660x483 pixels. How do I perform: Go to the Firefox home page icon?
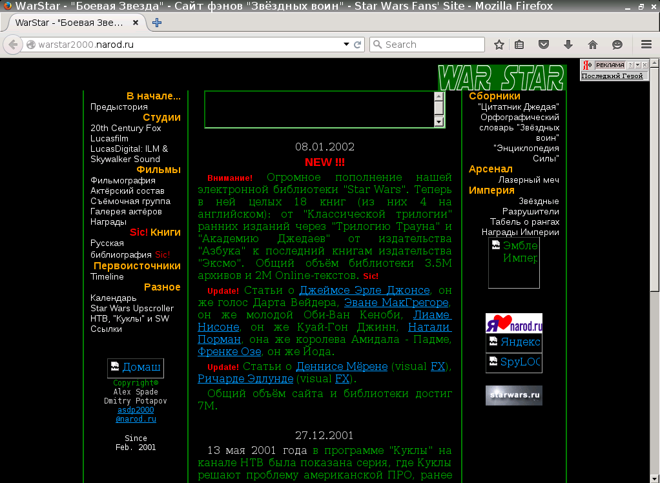click(593, 45)
